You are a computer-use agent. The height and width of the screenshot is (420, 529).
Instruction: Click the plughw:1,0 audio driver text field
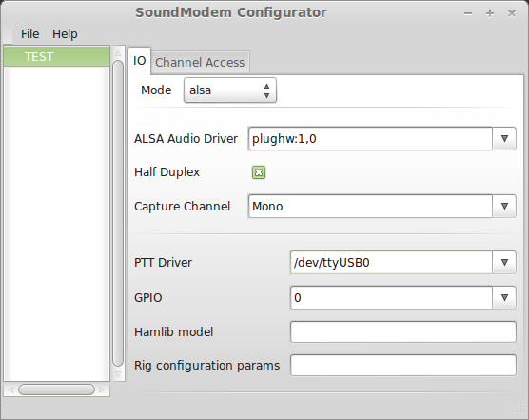click(x=370, y=138)
